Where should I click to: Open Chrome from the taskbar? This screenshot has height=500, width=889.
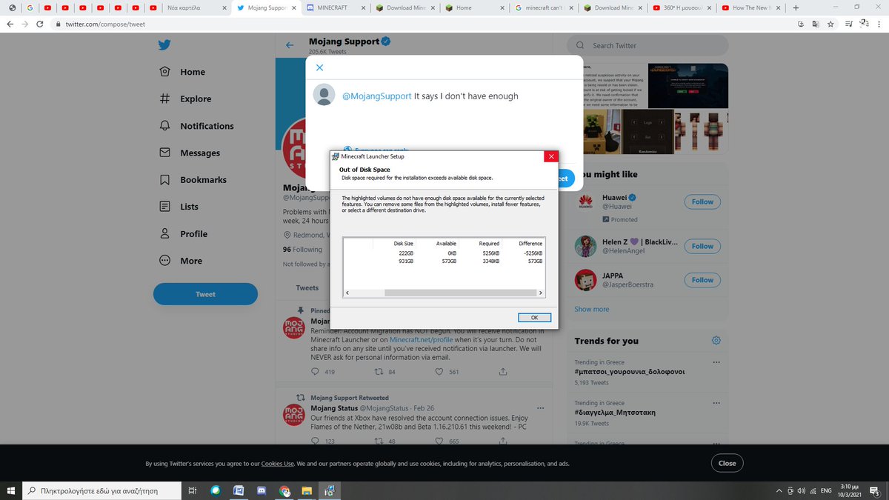284,490
